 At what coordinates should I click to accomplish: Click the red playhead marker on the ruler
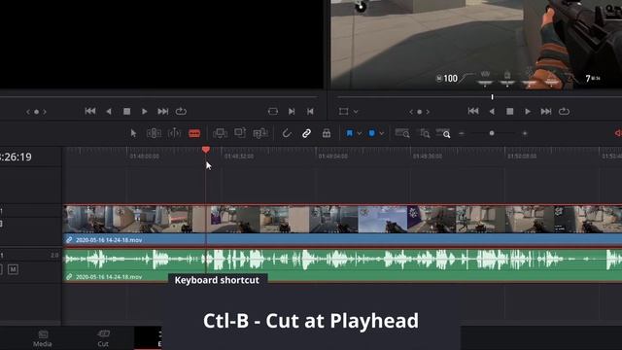tap(205, 150)
